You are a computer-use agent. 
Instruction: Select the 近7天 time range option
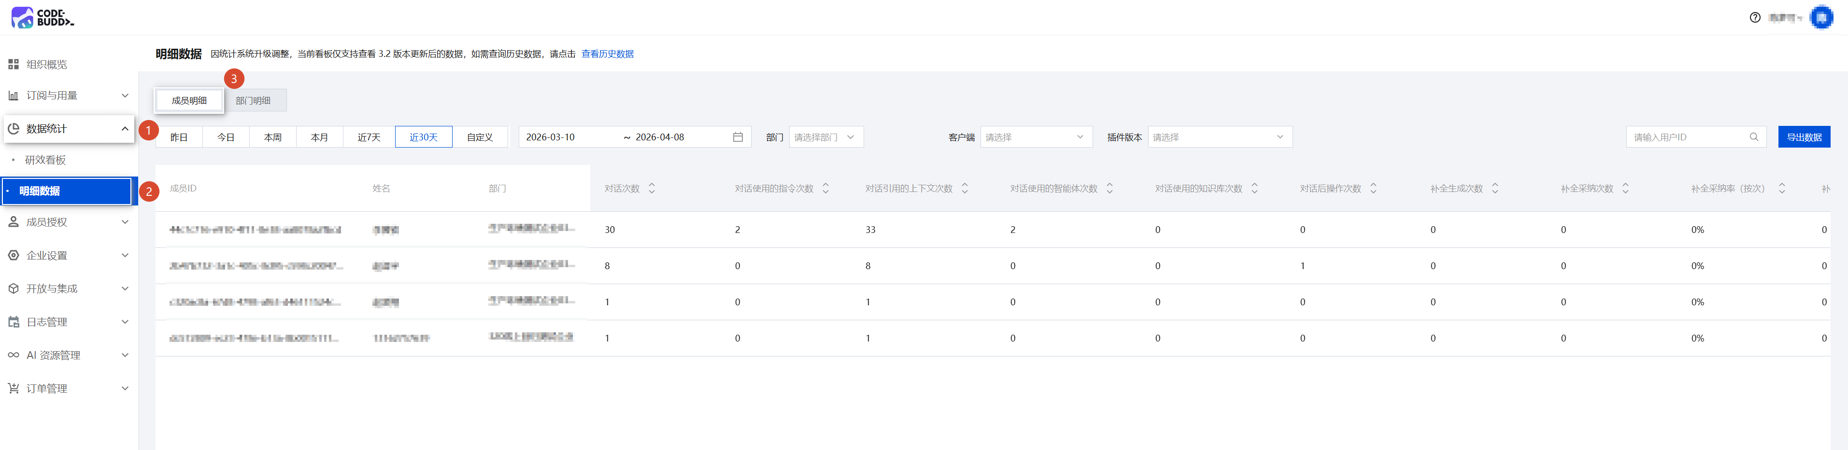tap(369, 137)
